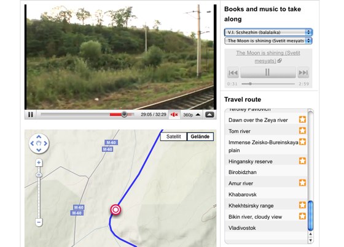Unmute the video sound icon
The width and height of the screenshot is (344, 247).
(x=174, y=115)
